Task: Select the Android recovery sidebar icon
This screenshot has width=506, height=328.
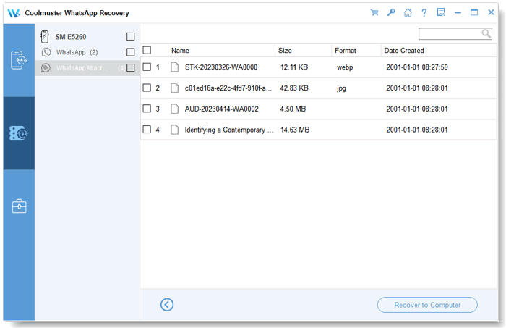Action: (19, 60)
